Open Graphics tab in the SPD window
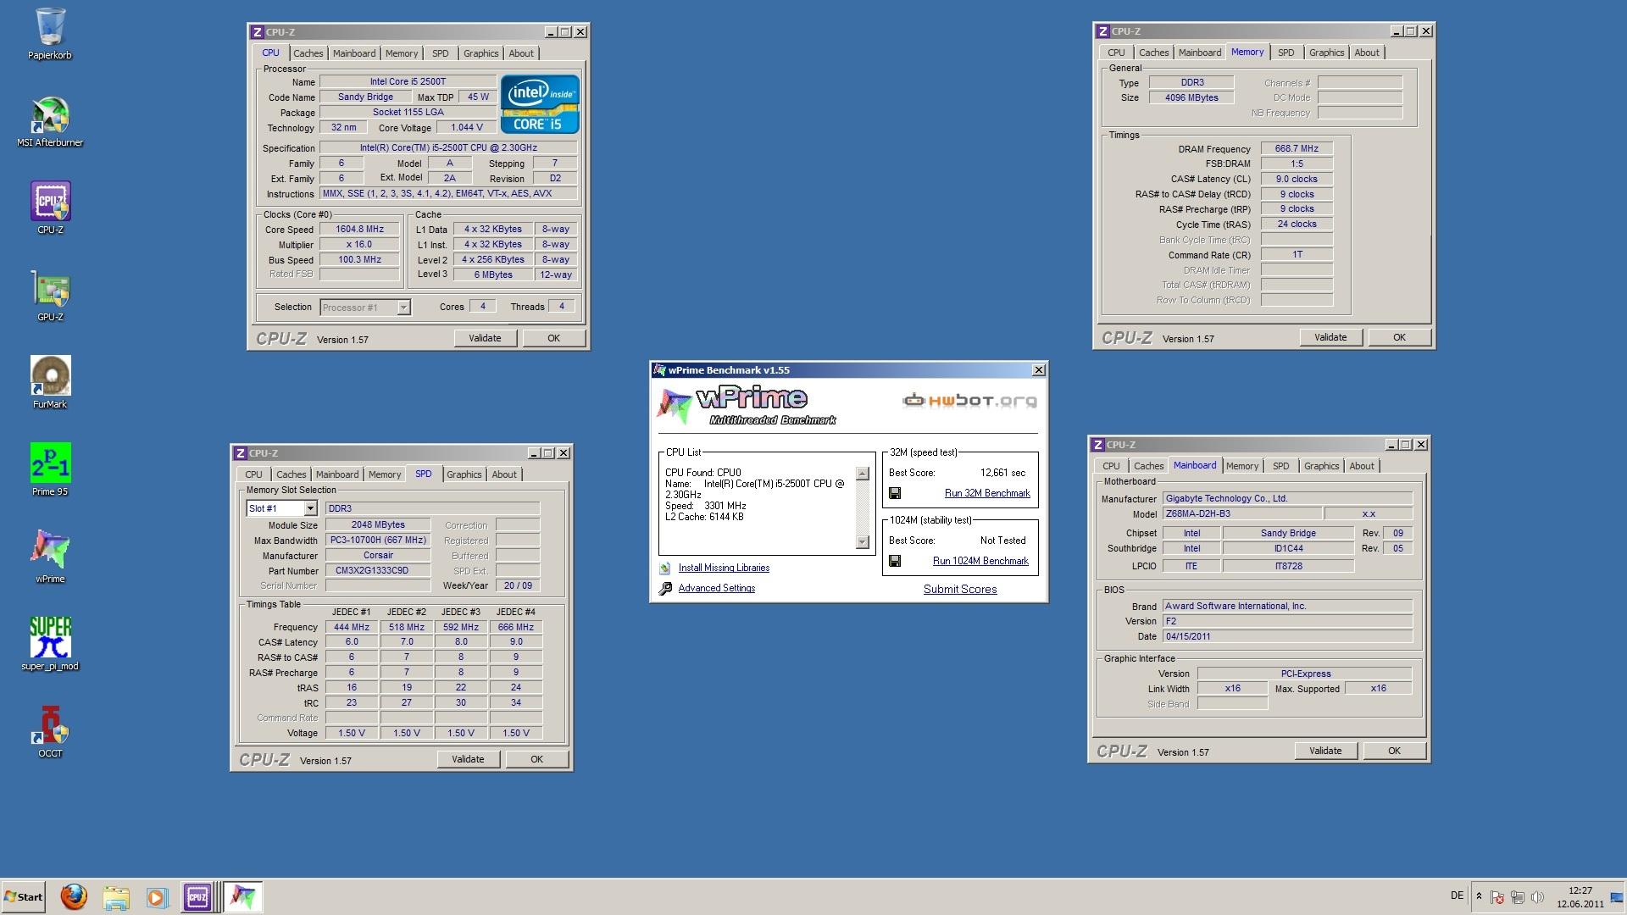This screenshot has height=915, width=1627. coord(464,474)
